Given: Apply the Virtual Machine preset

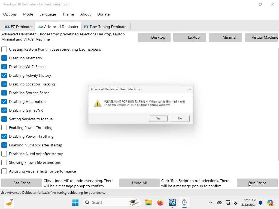Looking at the screenshot, I should click(261, 37).
